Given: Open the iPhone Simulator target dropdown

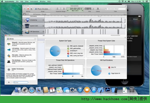Looking at the screenshot, I should pyautogui.click(x=43, y=9).
